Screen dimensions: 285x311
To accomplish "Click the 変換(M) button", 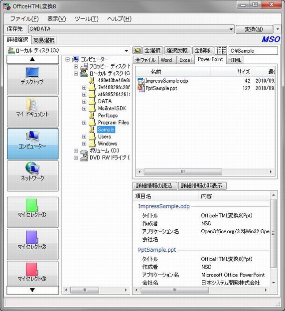I will [x=254, y=29].
